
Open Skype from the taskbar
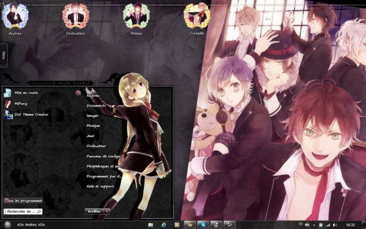(x=201, y=224)
